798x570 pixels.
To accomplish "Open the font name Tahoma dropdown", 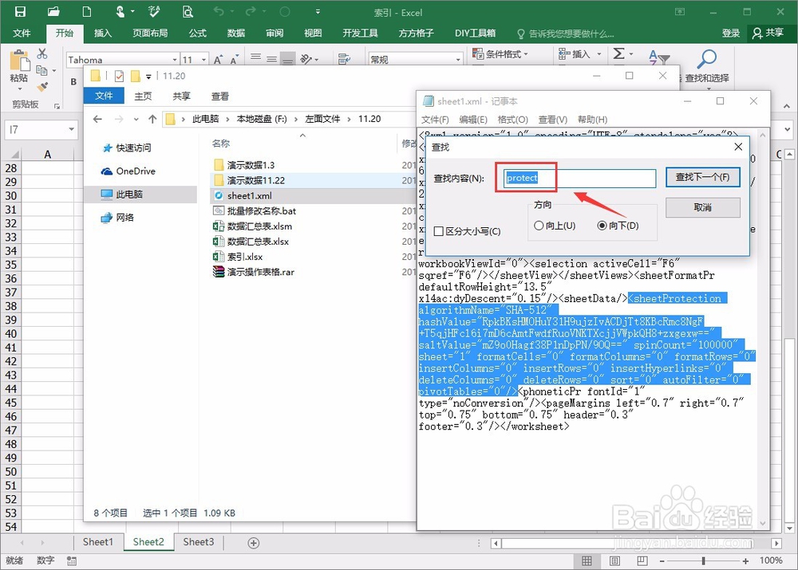I will point(175,60).
